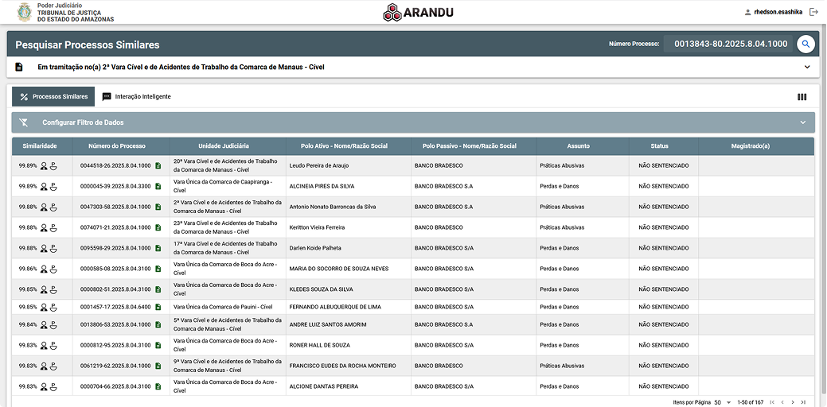
Task: Click the Status column header
Action: click(659, 146)
